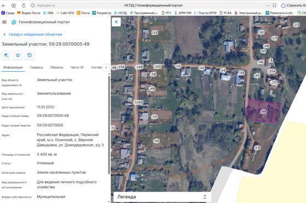Open the Среда bookmark
Screen dimensions: 306x203
click(x=8, y=13)
